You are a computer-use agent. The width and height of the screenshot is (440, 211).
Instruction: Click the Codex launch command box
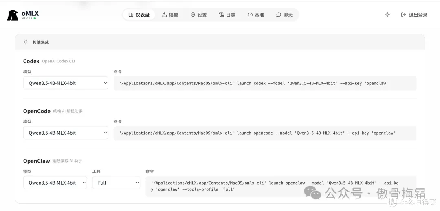point(265,83)
